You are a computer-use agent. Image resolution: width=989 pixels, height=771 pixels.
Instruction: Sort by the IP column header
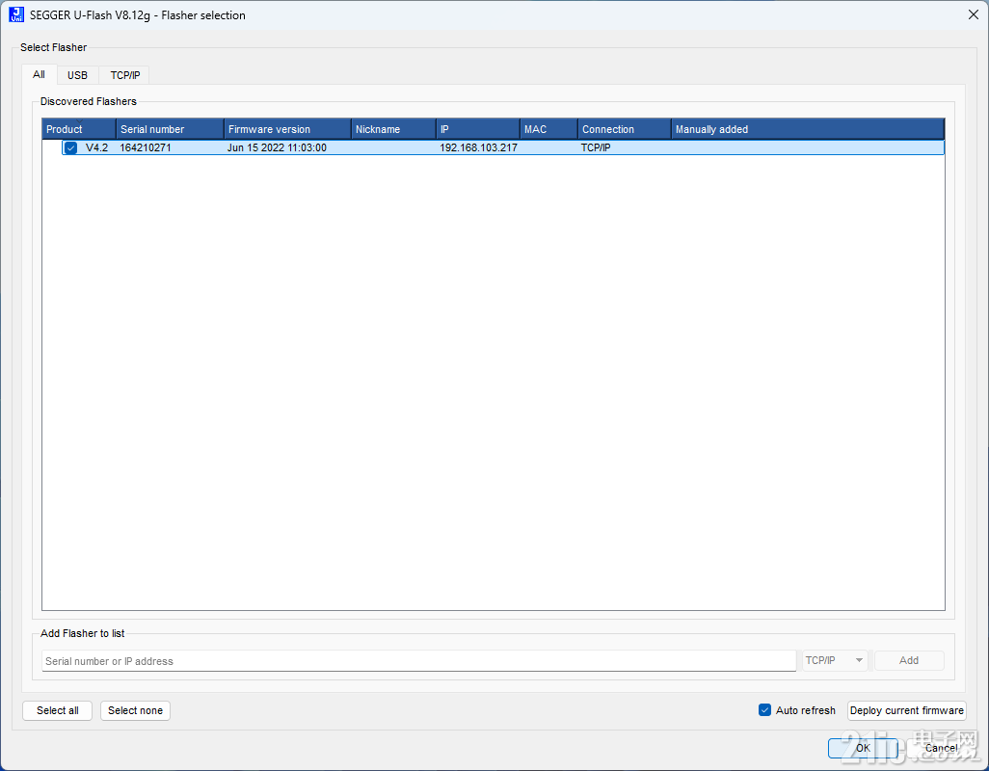478,129
